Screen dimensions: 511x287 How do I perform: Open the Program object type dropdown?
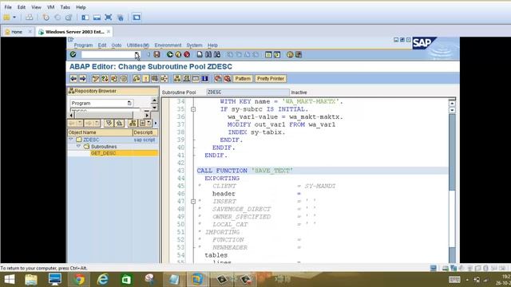(129, 103)
